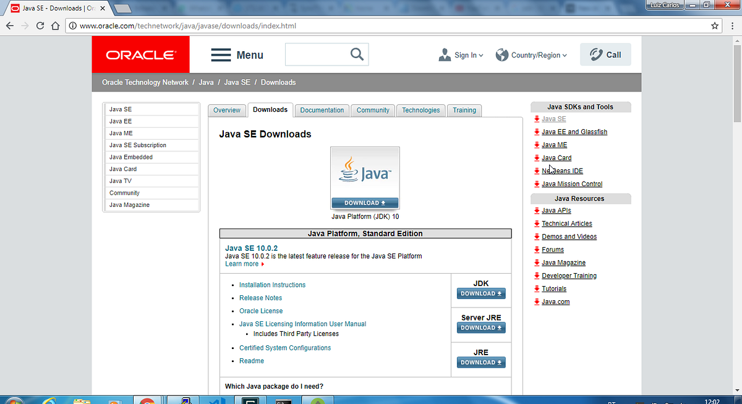This screenshot has width=742, height=404.
Task: Open the hamburger Menu
Action: pos(237,55)
